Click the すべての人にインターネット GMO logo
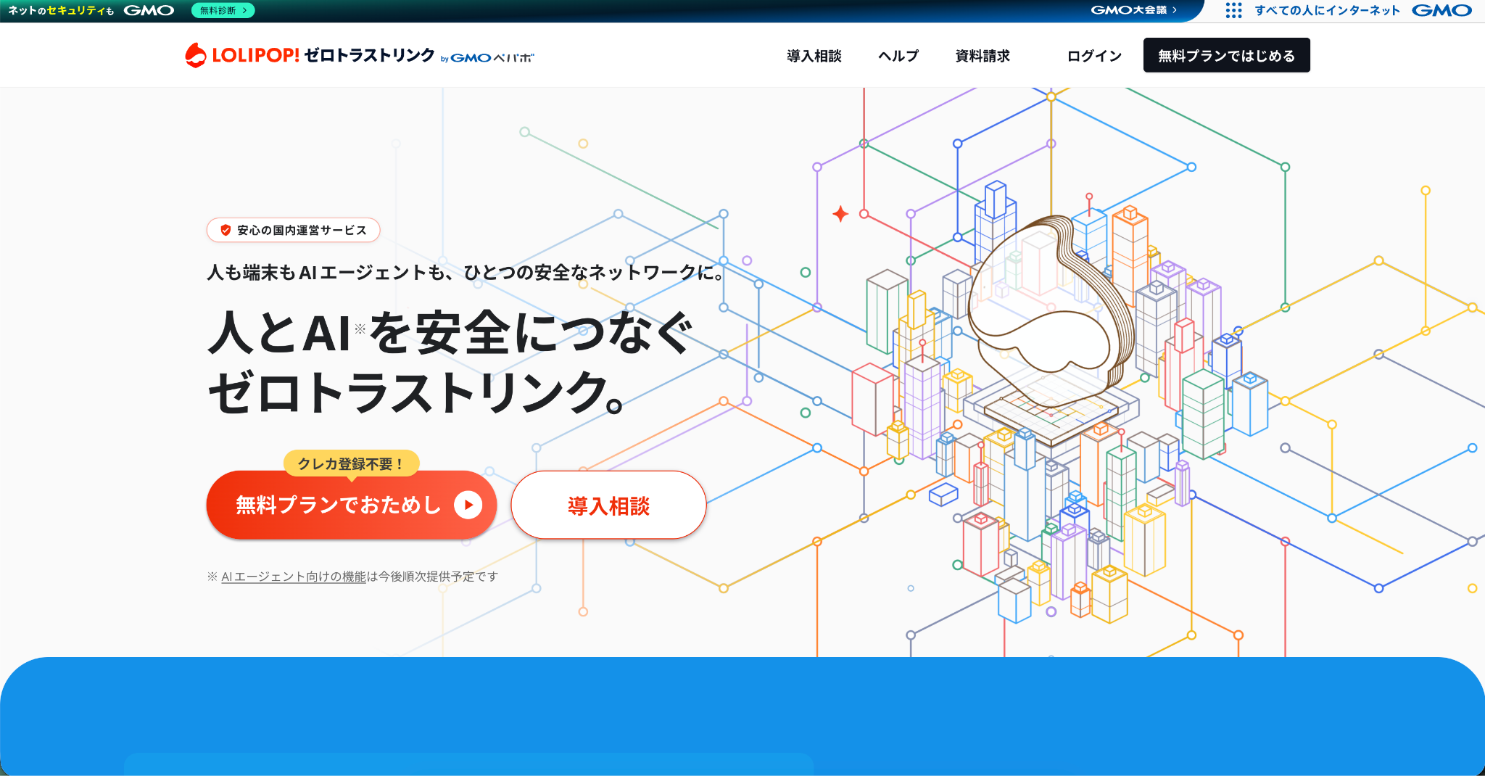The image size is (1485, 776). 1363,10
